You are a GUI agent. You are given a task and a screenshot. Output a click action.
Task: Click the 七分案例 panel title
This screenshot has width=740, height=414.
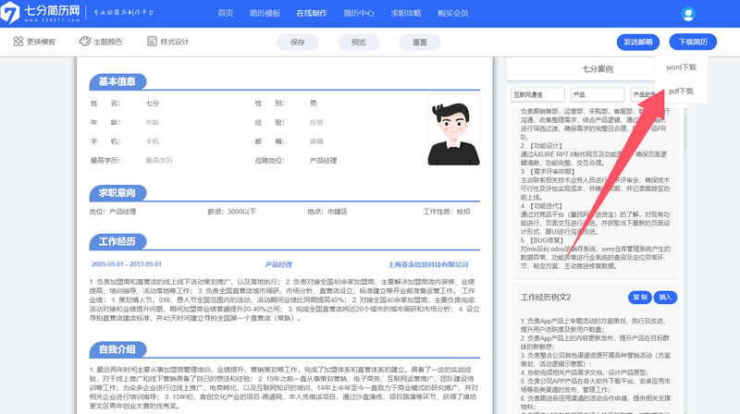click(x=598, y=68)
